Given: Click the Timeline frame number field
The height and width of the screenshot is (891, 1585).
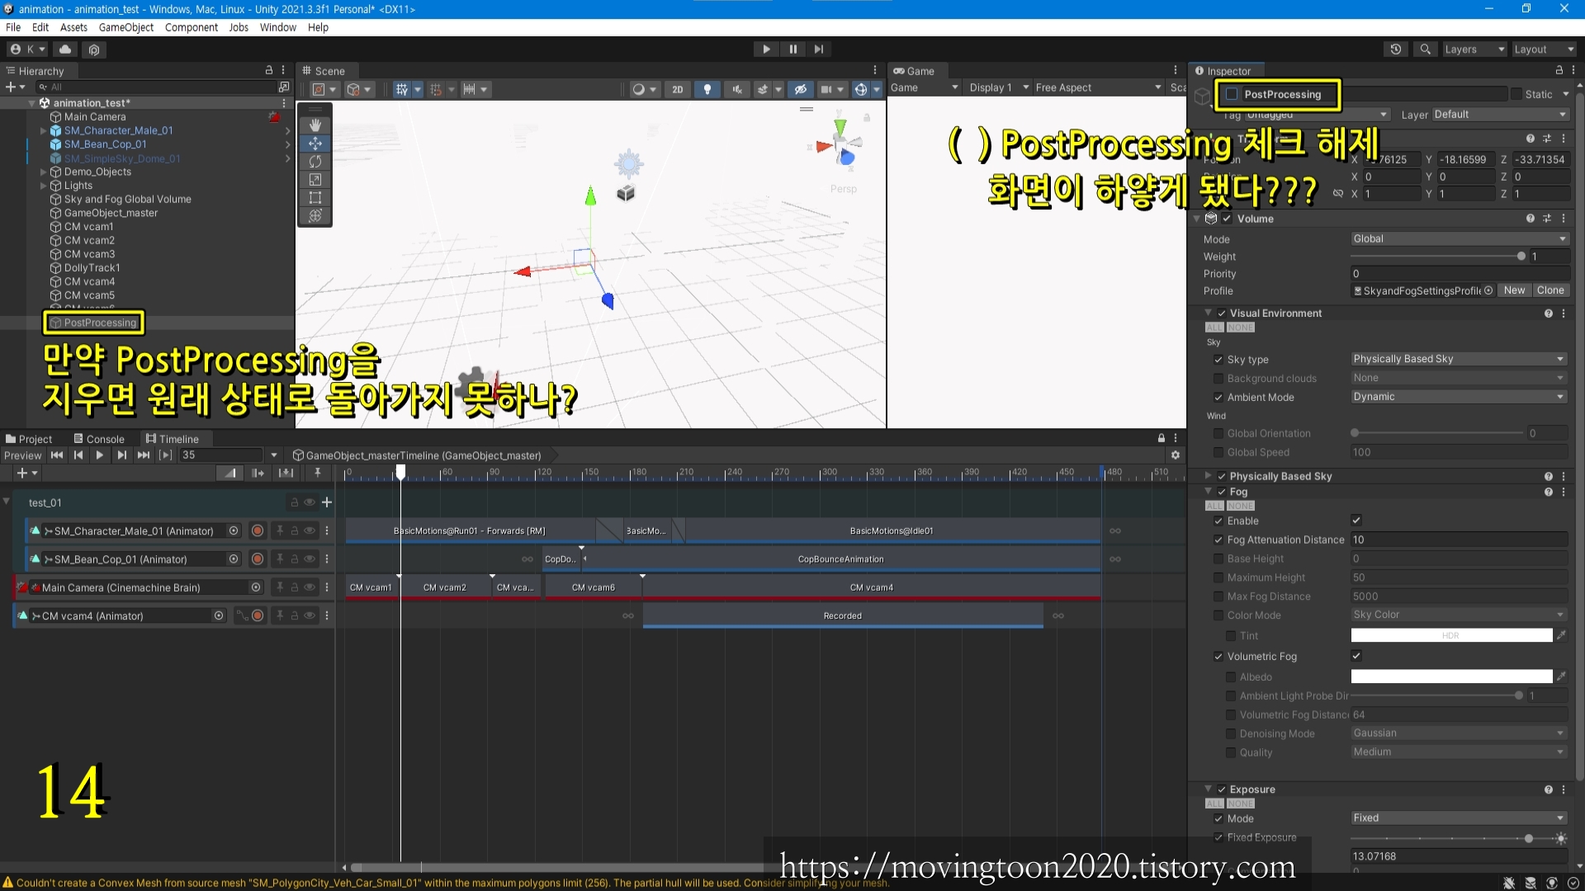Looking at the screenshot, I should tap(221, 455).
